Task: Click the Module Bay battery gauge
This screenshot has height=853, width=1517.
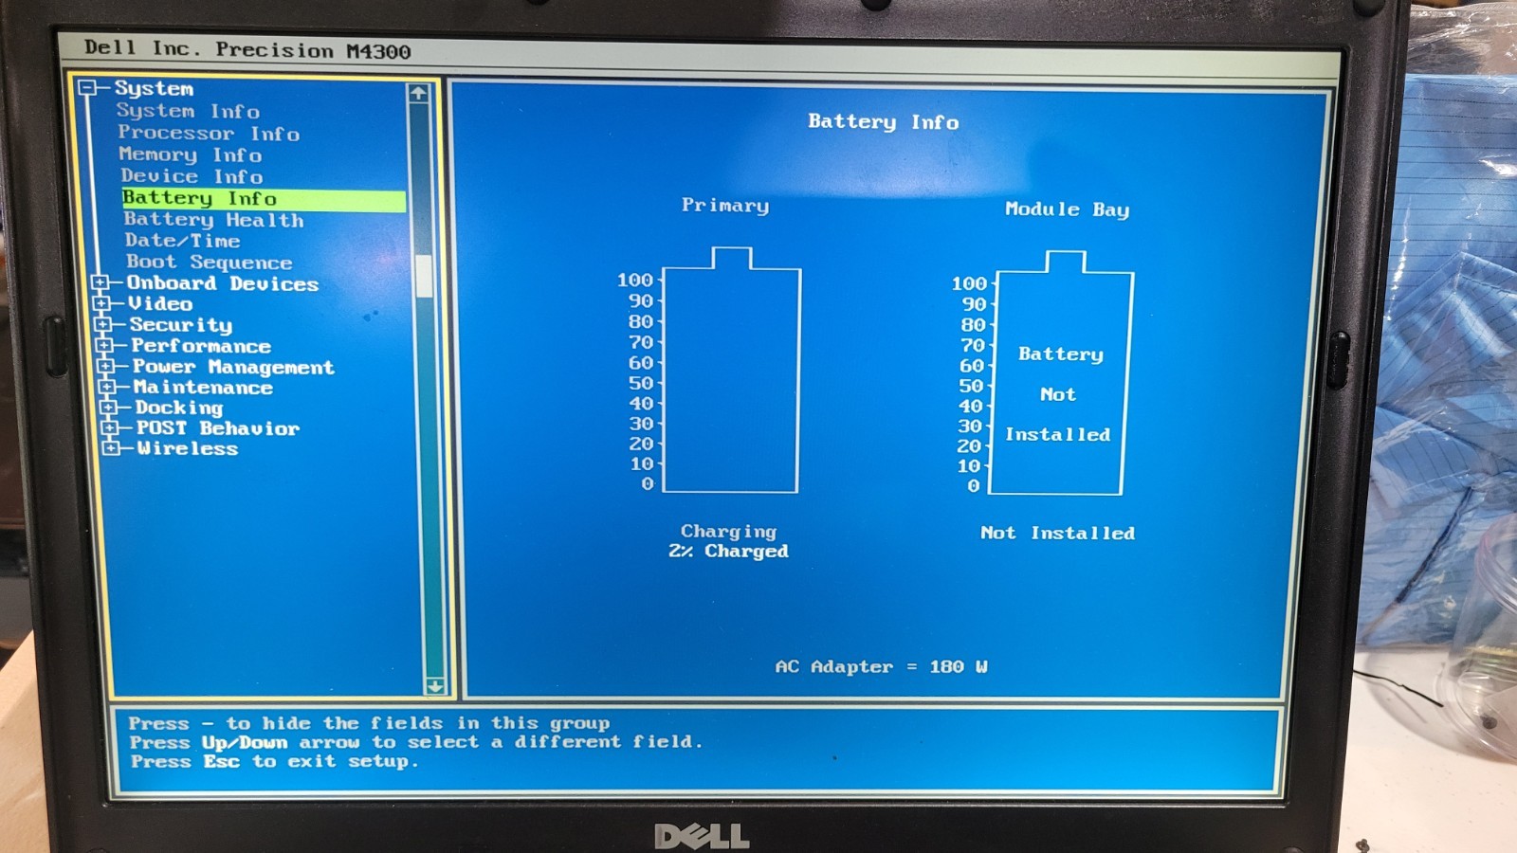Action: click(x=1061, y=372)
